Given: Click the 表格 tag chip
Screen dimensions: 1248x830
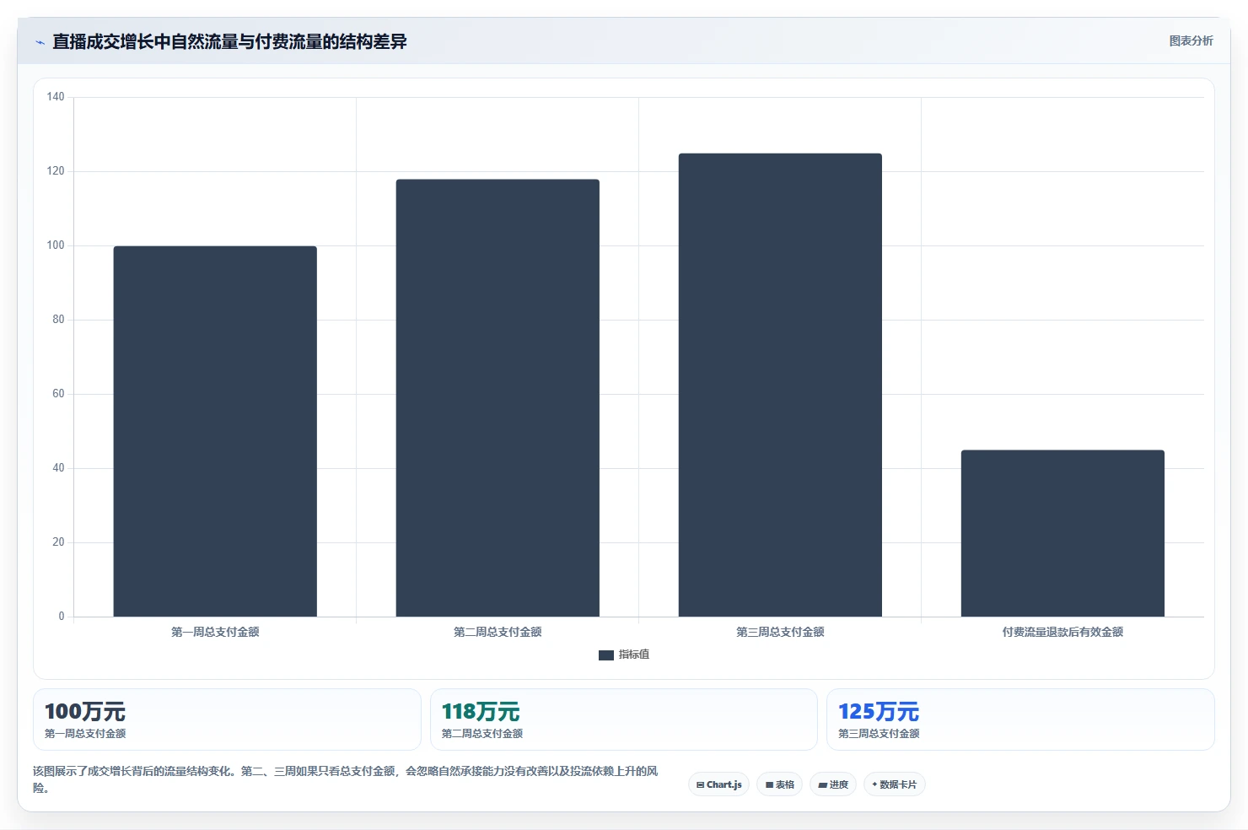Looking at the screenshot, I should coord(779,784).
